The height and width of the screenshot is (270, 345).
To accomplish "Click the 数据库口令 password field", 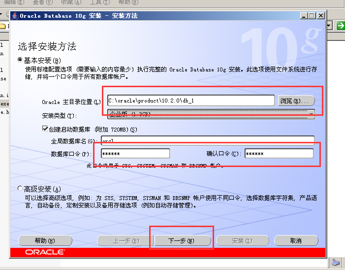I will click(x=135, y=154).
